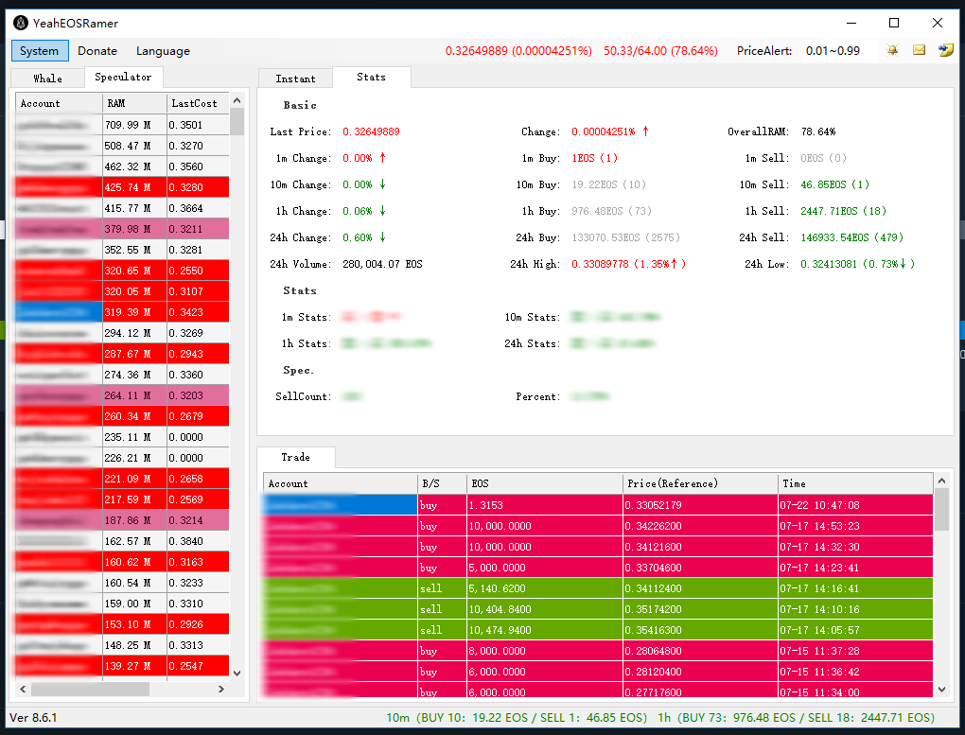
Task: Click the account list scroll-down arrow
Action: (237, 674)
